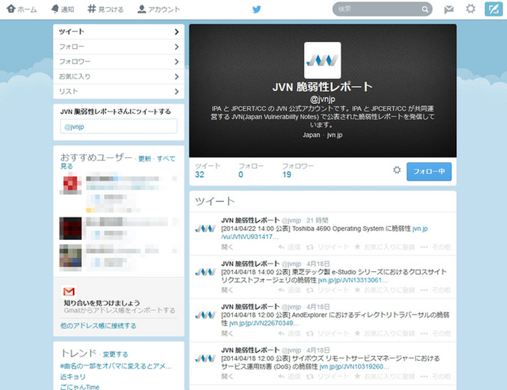The height and width of the screenshot is (390, 507).
Task: Click the Gmail icon in the find friends box
Action: tap(68, 292)
